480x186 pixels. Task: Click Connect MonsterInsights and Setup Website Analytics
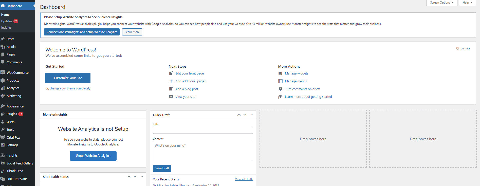tap(82, 32)
